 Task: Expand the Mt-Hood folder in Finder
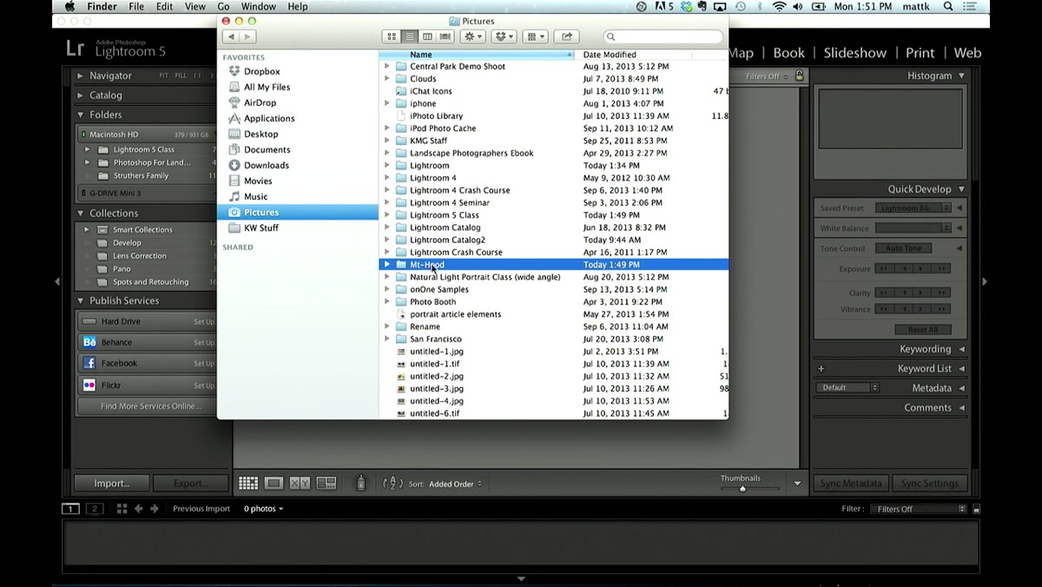click(387, 265)
